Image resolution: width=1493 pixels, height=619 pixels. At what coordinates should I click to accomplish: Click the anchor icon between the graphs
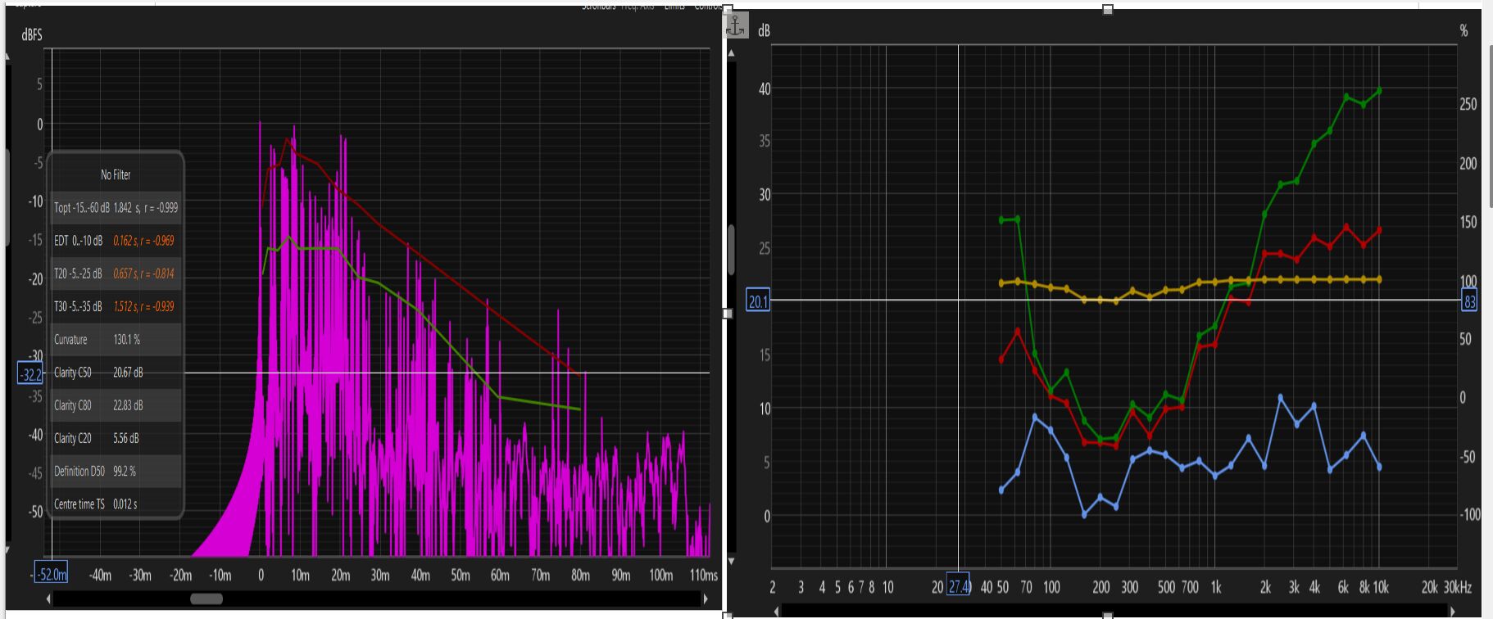736,26
